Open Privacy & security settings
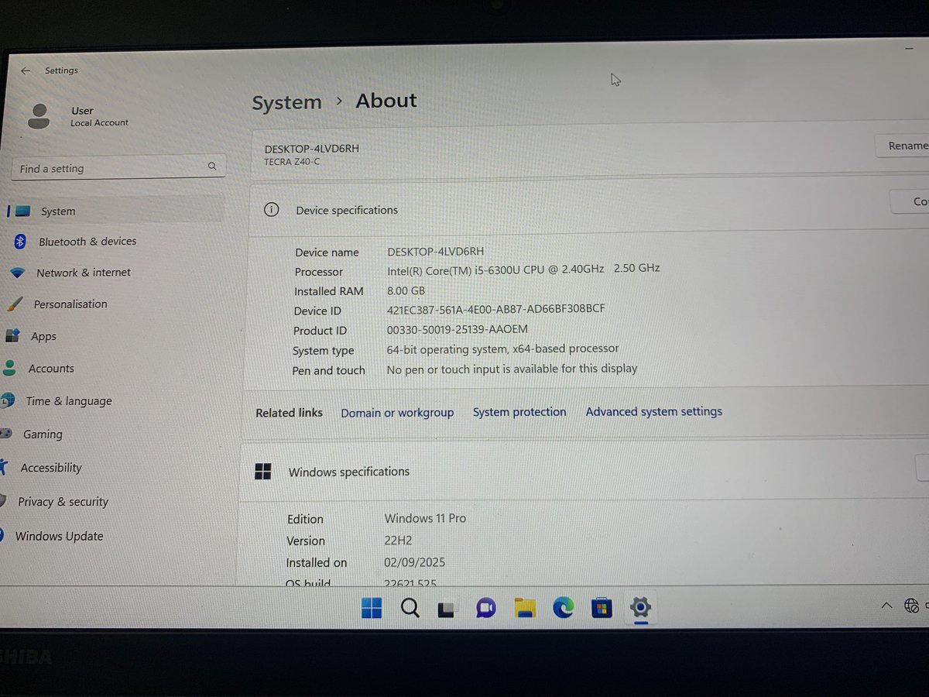Image resolution: width=929 pixels, height=697 pixels. point(63,502)
